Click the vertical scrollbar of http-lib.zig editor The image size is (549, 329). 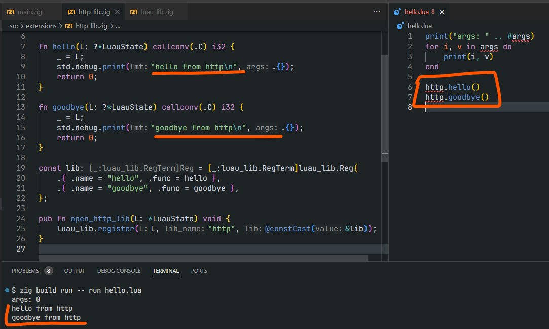click(x=385, y=108)
